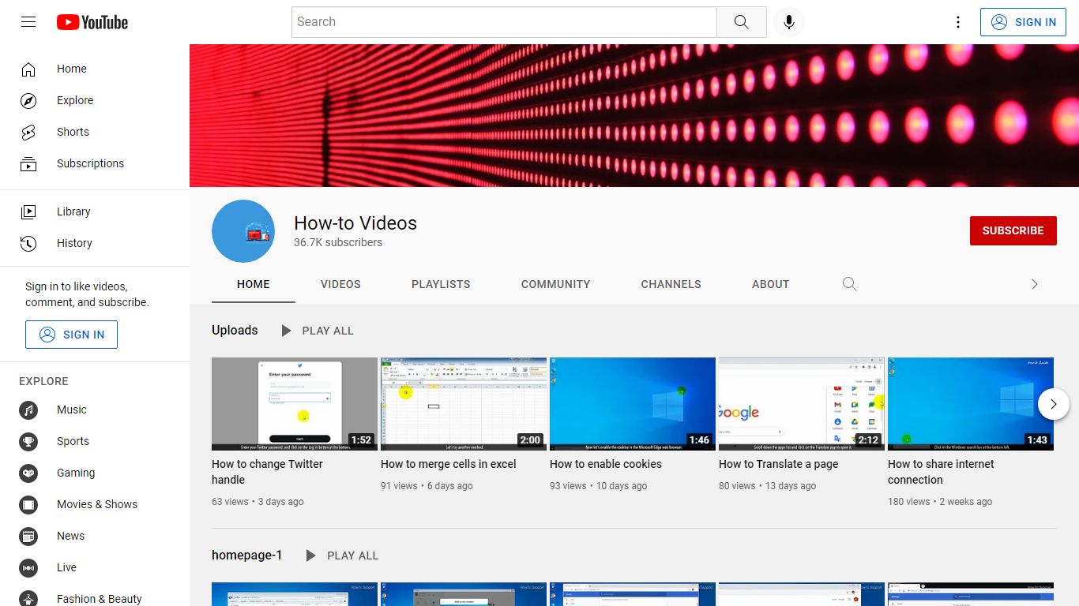Click the search magnifier button

[x=741, y=22]
